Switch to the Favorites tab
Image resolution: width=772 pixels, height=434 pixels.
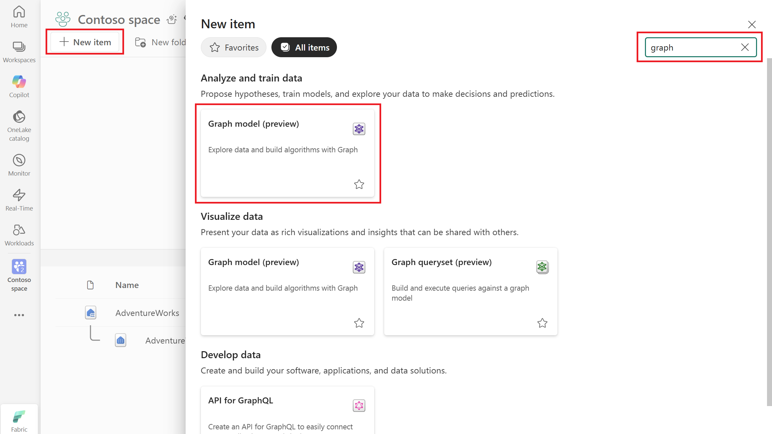(233, 48)
